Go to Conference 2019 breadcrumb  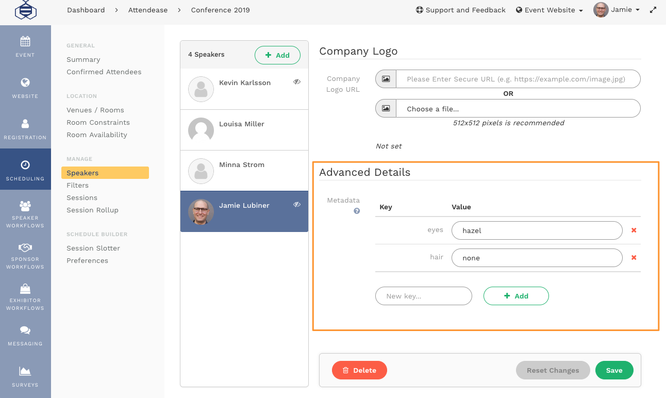(221, 10)
